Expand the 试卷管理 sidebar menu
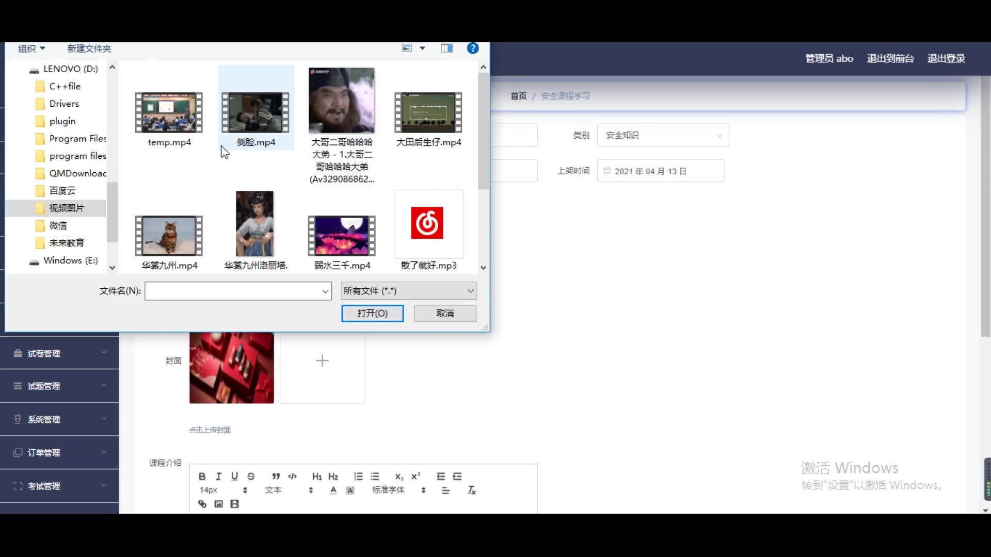The width and height of the screenshot is (991, 557). [x=59, y=353]
